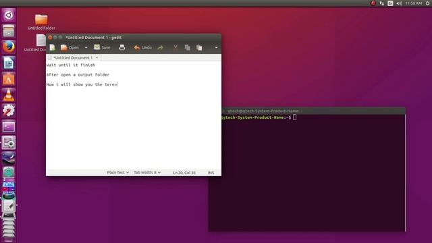
Task: Click the Ln 20, Col 30 status entry
Action: pos(184,173)
